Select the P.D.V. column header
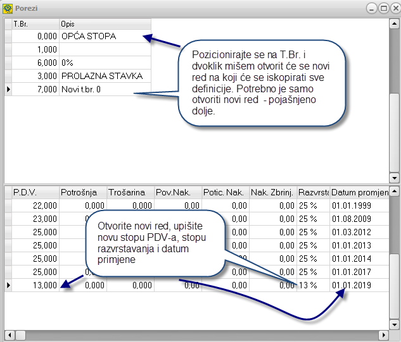 point(35,192)
